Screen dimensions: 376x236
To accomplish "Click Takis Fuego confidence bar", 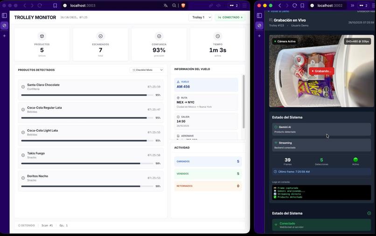I will pyautogui.click(x=87, y=163).
